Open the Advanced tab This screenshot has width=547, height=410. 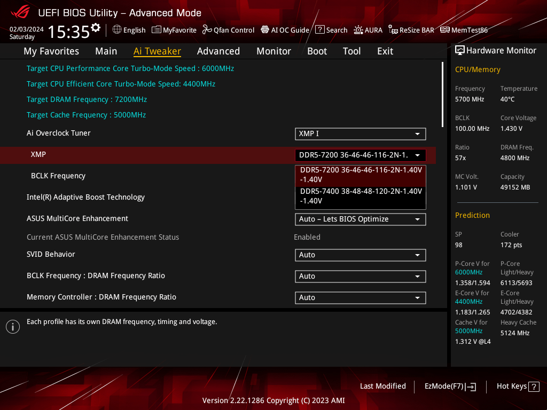coord(218,51)
